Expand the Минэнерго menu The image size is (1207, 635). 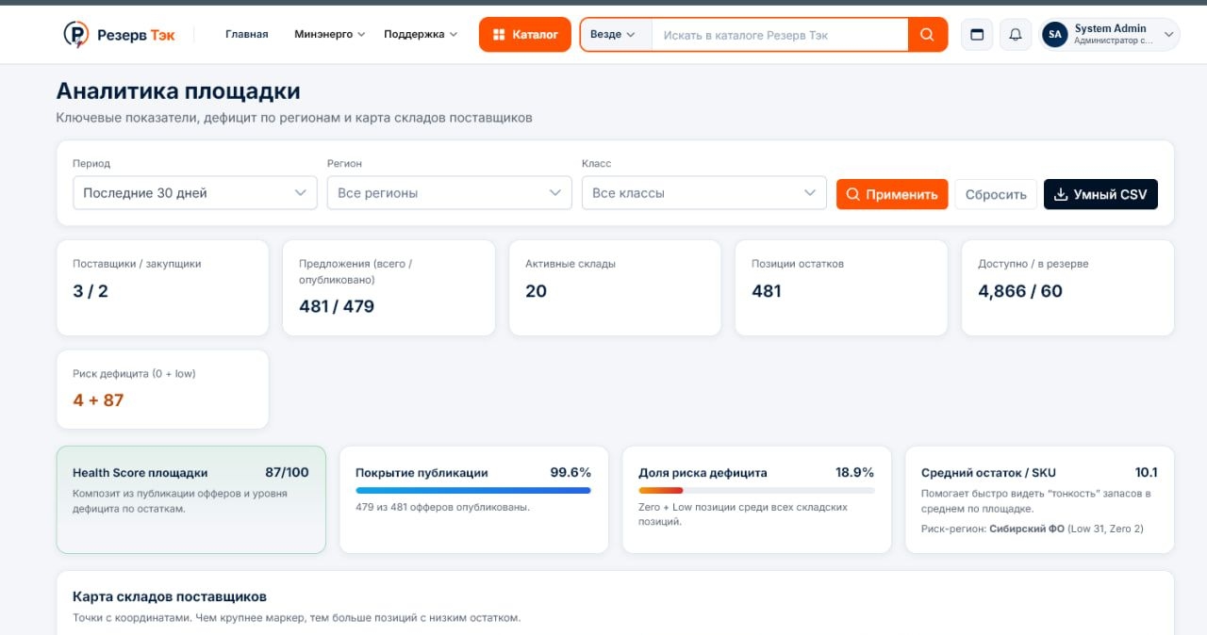click(329, 34)
